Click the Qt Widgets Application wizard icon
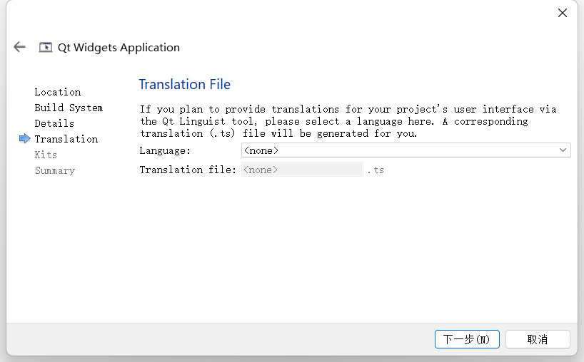The image size is (584, 362). [x=46, y=48]
